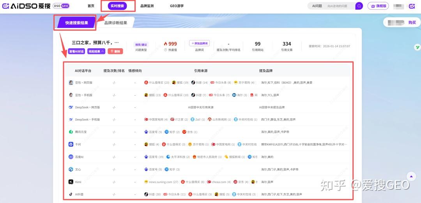Open GEO游学 in top navigation
The image size is (421, 203).
177,6
